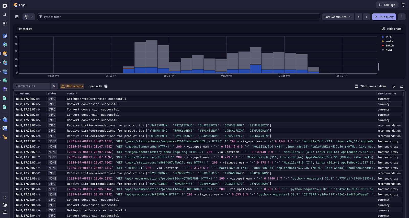
Task: Select the log row at 17:28:05.620
Action: coord(208,184)
